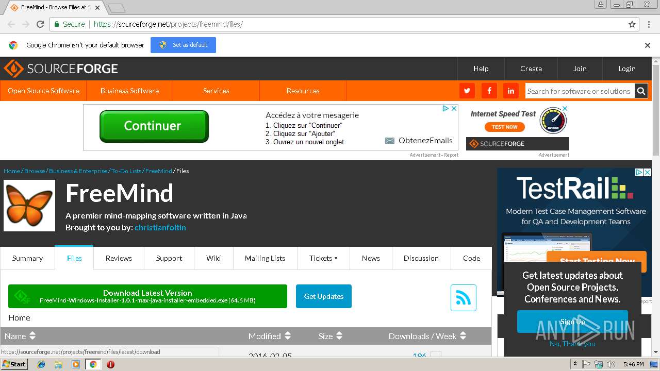Open the Resources menu

point(303,91)
